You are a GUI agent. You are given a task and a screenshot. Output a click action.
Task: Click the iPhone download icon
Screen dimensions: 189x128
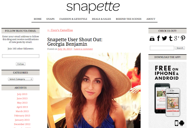click(x=177, y=123)
